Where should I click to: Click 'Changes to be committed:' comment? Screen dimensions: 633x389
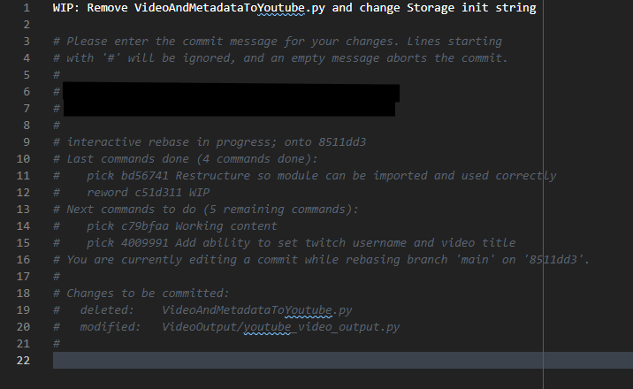(x=148, y=294)
